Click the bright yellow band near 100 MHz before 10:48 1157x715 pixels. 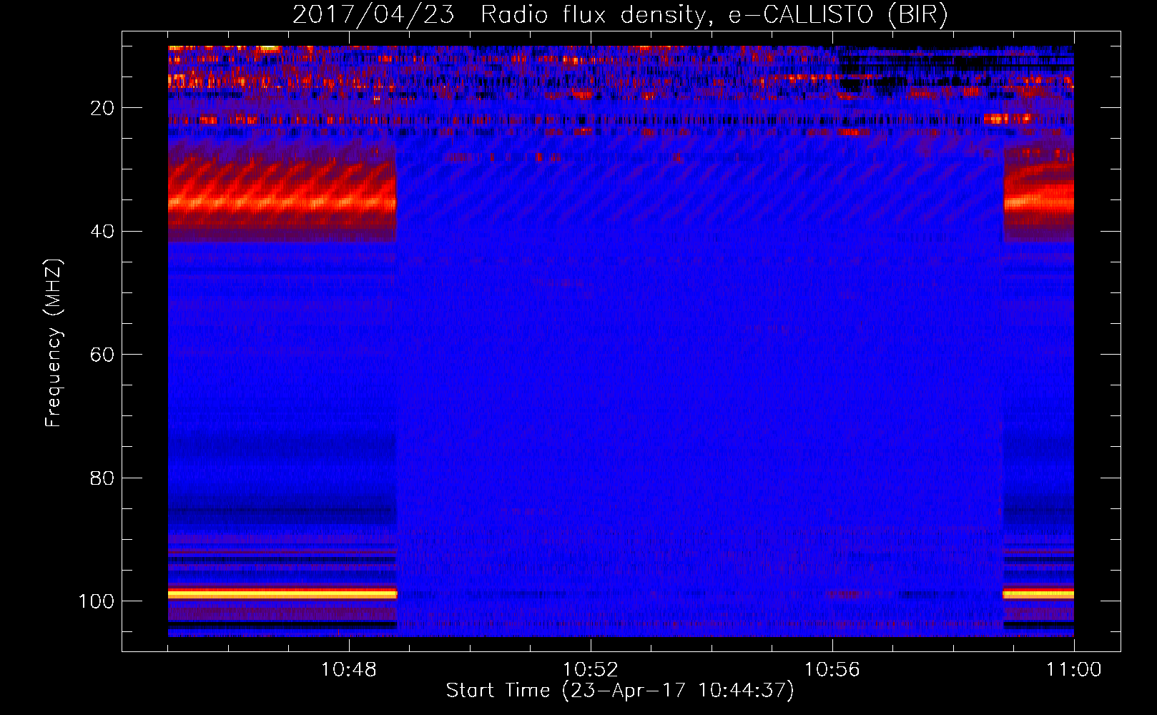[x=282, y=593]
